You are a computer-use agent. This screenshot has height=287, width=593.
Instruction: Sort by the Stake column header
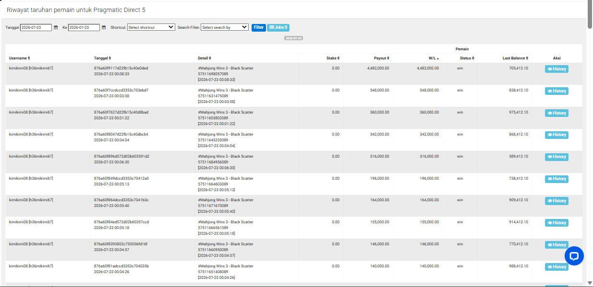tap(333, 58)
